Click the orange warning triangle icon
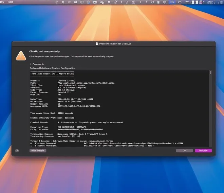Viewport: 224px width, 193px height. [21, 56]
